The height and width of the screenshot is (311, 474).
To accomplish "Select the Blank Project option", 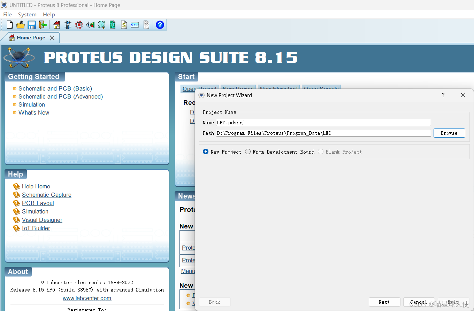I will 320,151.
